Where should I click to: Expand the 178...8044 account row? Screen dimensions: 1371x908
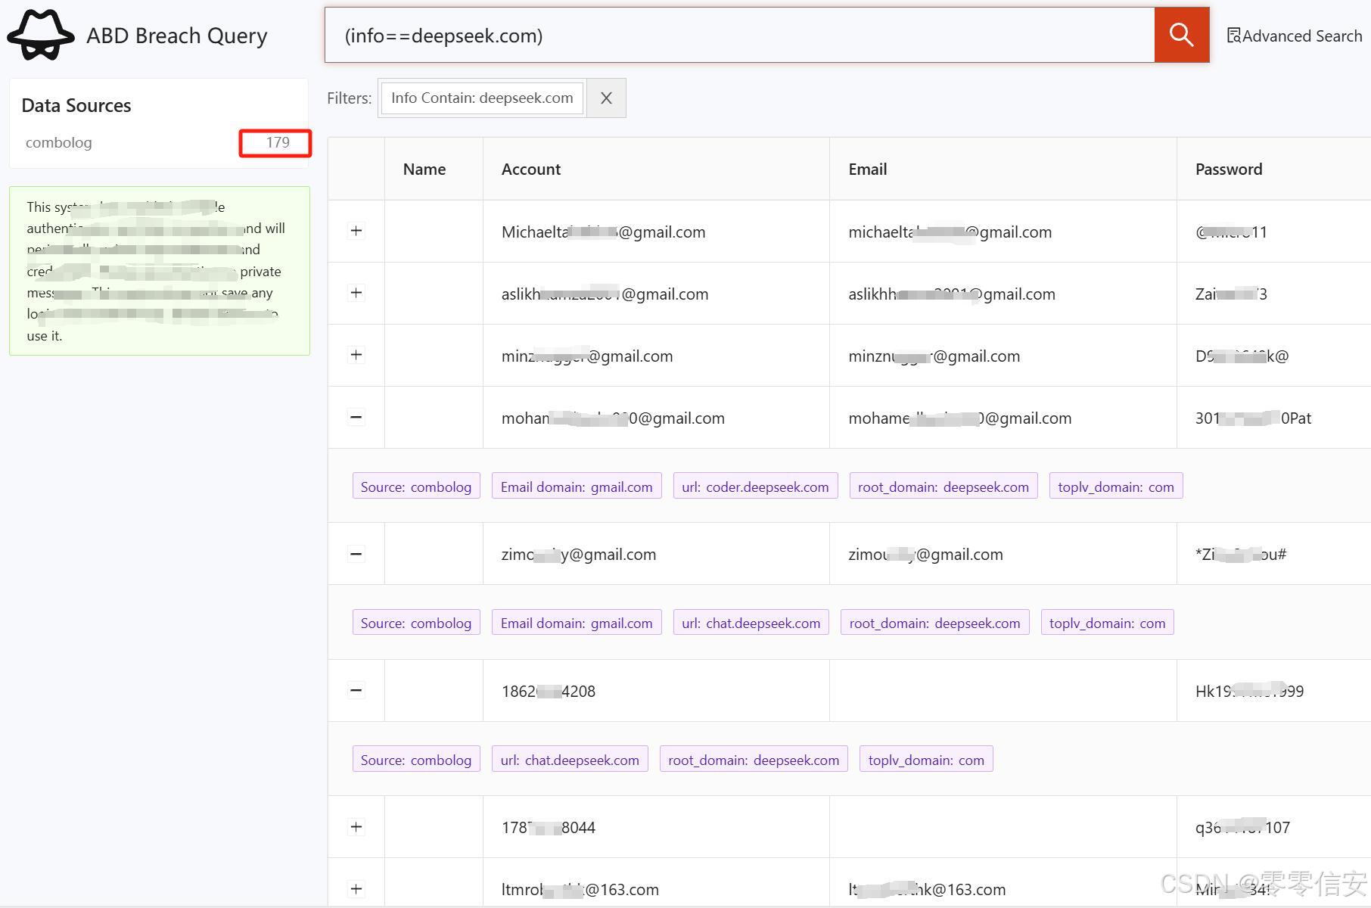click(x=356, y=827)
